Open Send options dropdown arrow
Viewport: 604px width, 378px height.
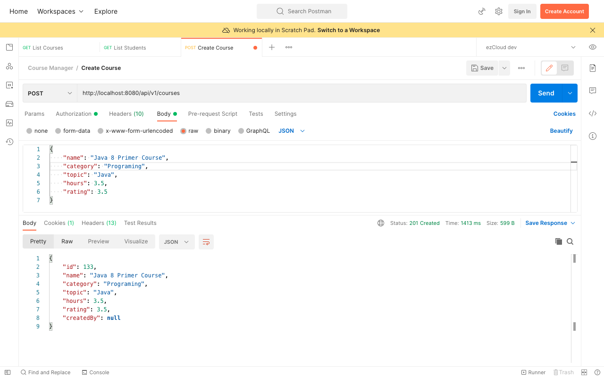coord(570,93)
